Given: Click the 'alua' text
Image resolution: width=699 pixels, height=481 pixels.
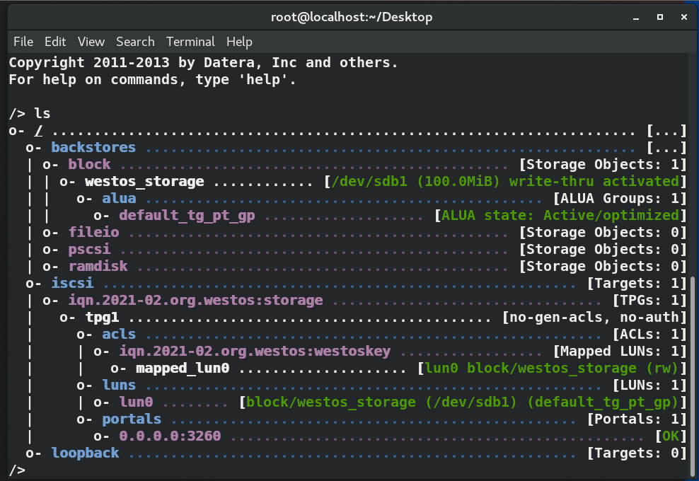Looking at the screenshot, I should pos(119,198).
